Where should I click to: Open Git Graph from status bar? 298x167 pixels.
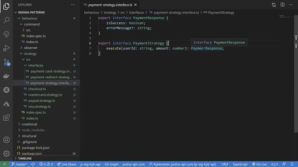(112, 164)
